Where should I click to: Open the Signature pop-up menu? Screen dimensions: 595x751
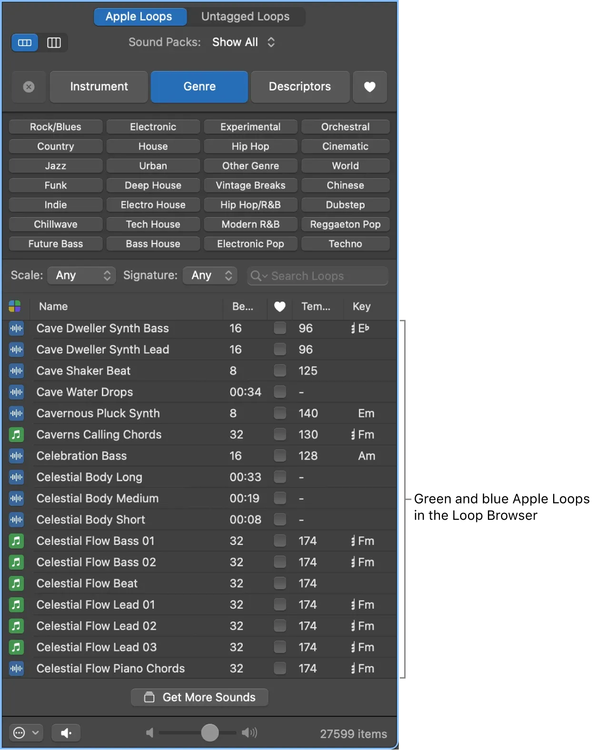[210, 276]
